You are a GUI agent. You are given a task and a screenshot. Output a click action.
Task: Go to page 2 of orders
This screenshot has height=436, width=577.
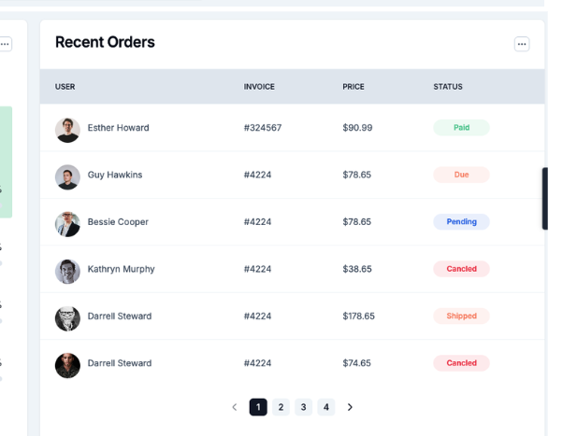[281, 407]
